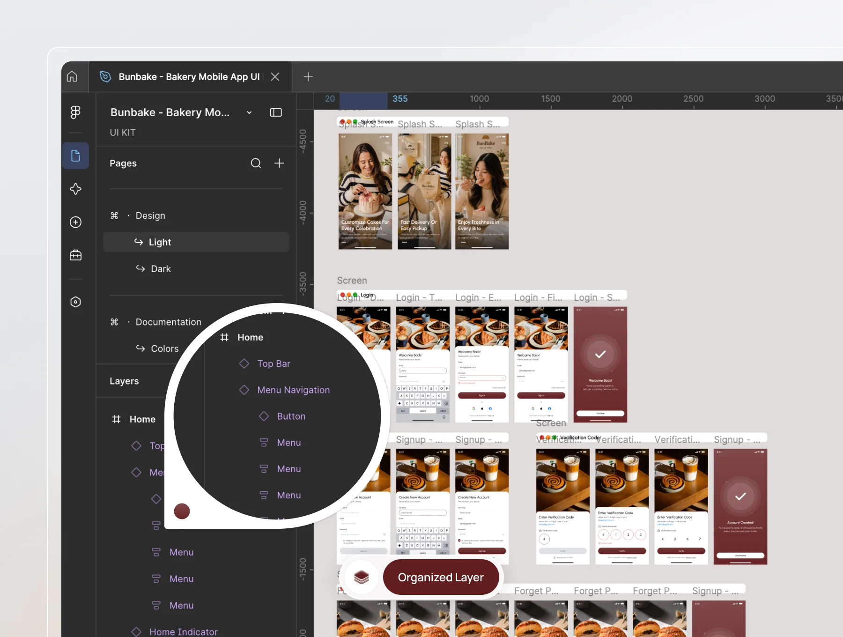This screenshot has width=843, height=637.
Task: Open Enjoy Freshness splash screen thumbnail
Action: coord(482,191)
